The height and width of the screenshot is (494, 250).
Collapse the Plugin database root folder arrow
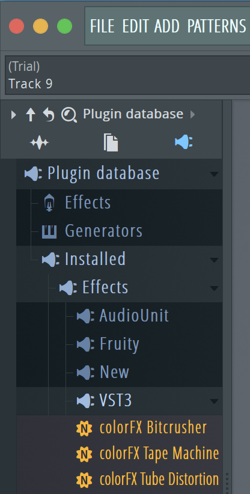[214, 174]
